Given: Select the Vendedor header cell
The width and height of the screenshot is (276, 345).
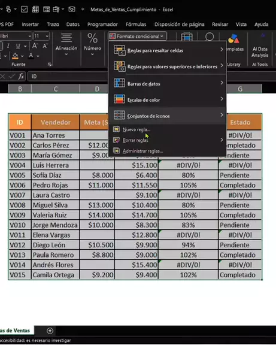Looking at the screenshot, I should (x=56, y=122).
